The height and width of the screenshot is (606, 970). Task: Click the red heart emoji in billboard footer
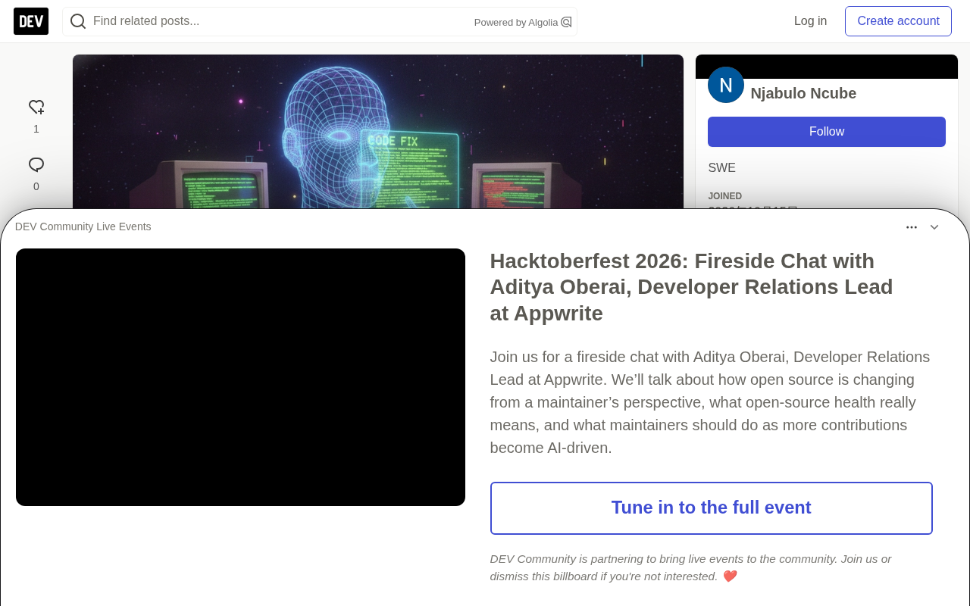[x=730, y=576]
